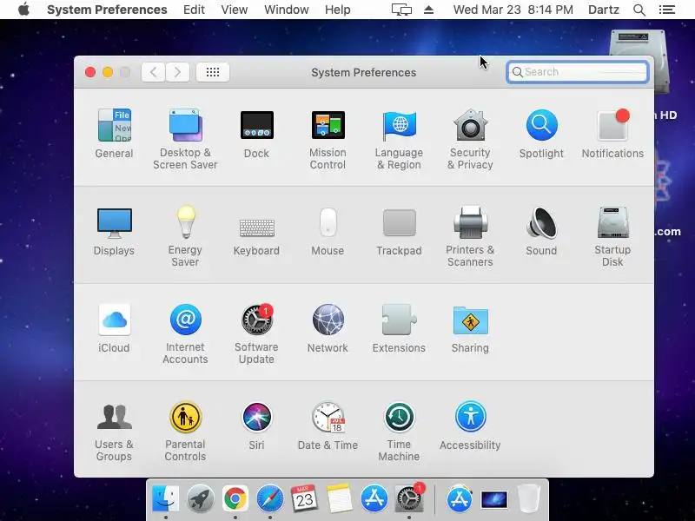Open Safari from the Dock
Image resolution: width=695 pixels, height=521 pixels.
(x=270, y=498)
